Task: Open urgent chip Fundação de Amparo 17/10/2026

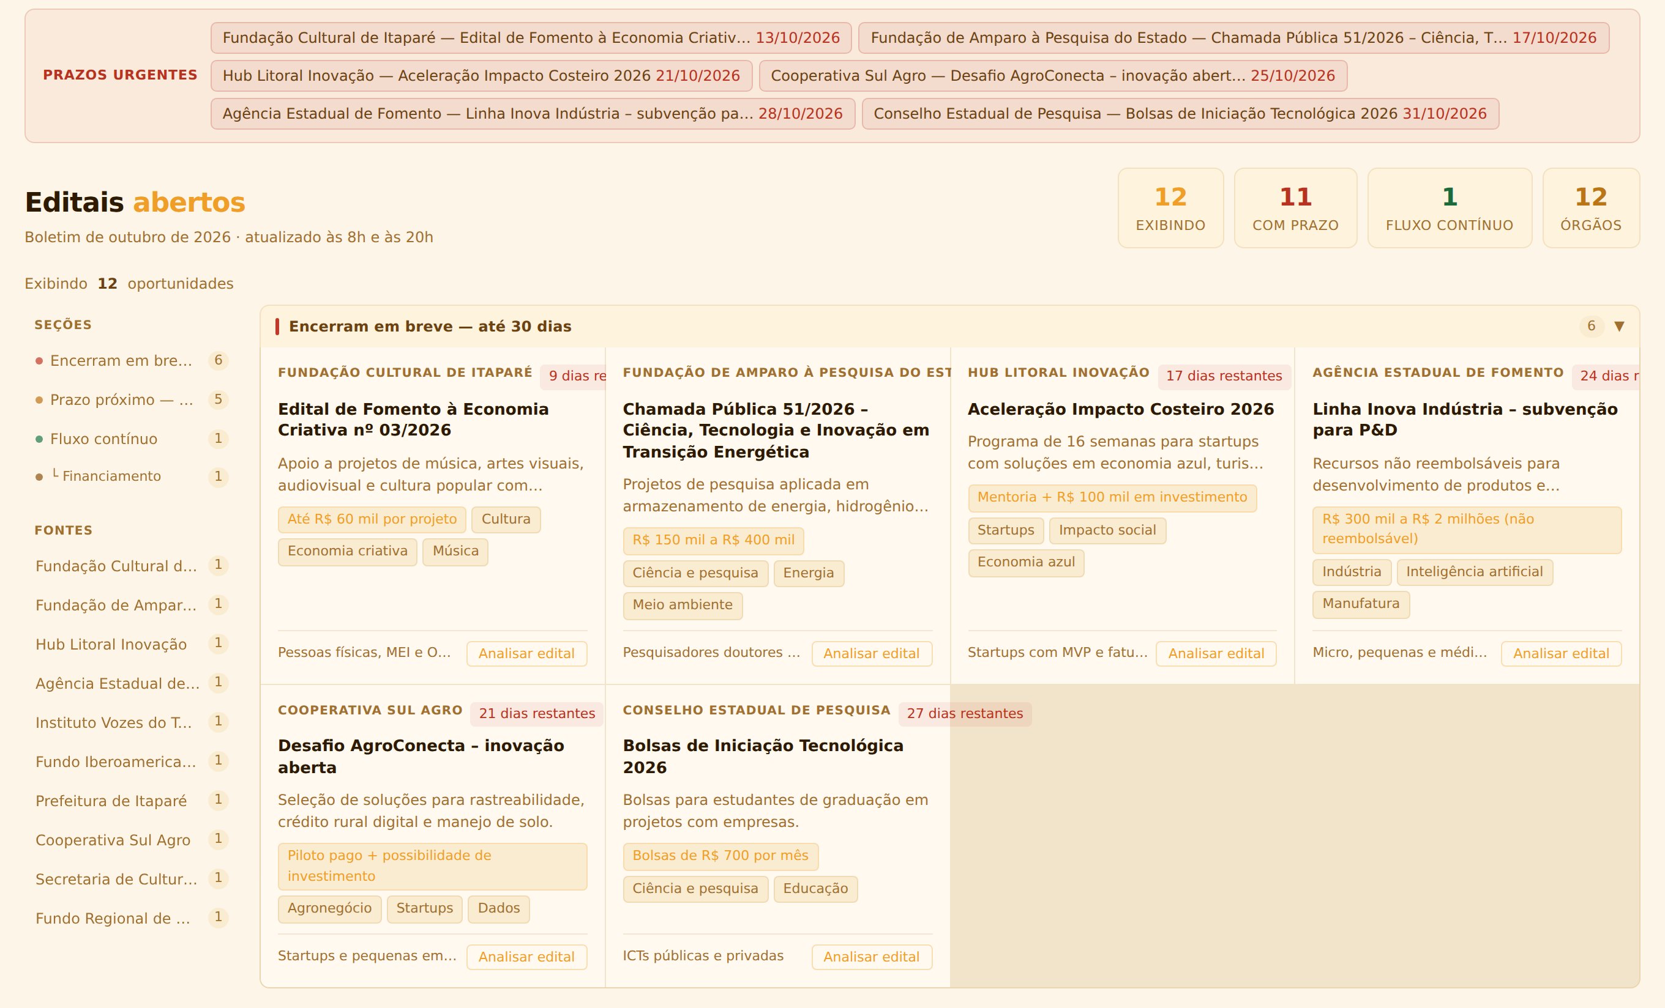Action: (x=1233, y=38)
